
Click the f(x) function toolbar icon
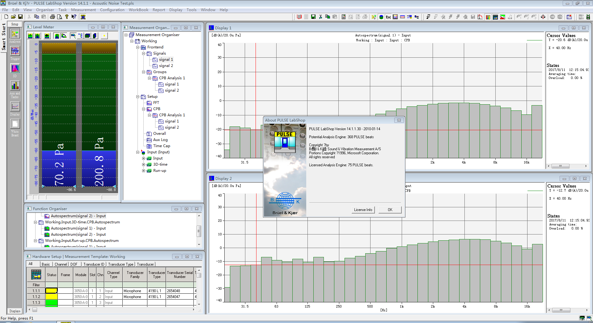[x=388, y=17]
